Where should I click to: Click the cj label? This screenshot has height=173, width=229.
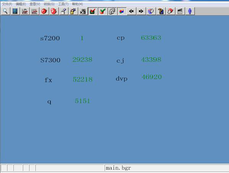tap(121, 60)
